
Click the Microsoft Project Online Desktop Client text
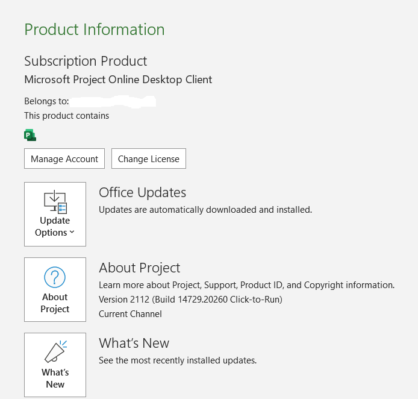pos(118,80)
